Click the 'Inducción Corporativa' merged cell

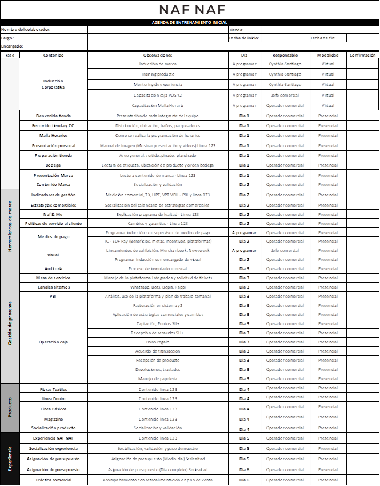[x=54, y=84]
